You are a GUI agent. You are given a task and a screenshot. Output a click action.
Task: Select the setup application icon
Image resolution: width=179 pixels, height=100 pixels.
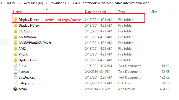(x=15, y=89)
